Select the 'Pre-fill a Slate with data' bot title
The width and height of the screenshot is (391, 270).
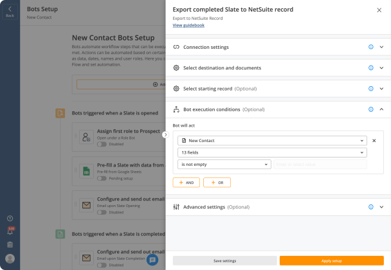point(131,165)
